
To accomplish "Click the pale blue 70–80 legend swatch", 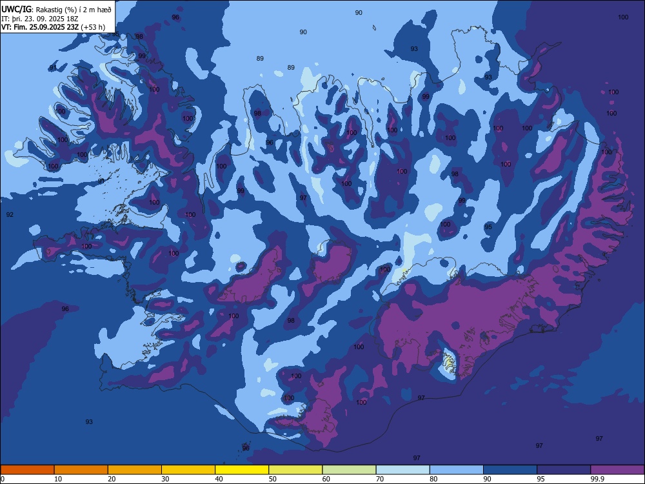I will [x=402, y=470].
